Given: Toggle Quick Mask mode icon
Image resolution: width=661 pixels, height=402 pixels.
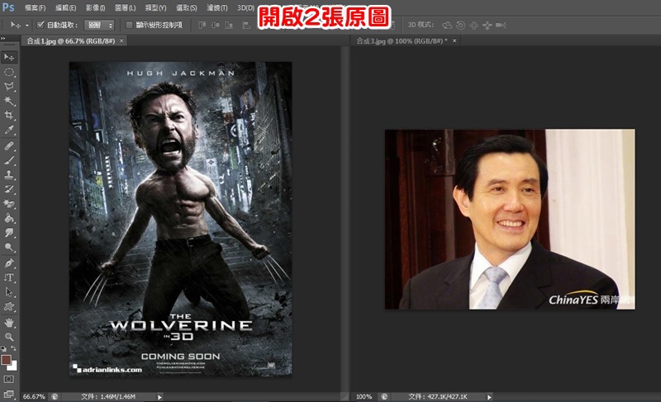Looking at the screenshot, I should pyautogui.click(x=9, y=379).
